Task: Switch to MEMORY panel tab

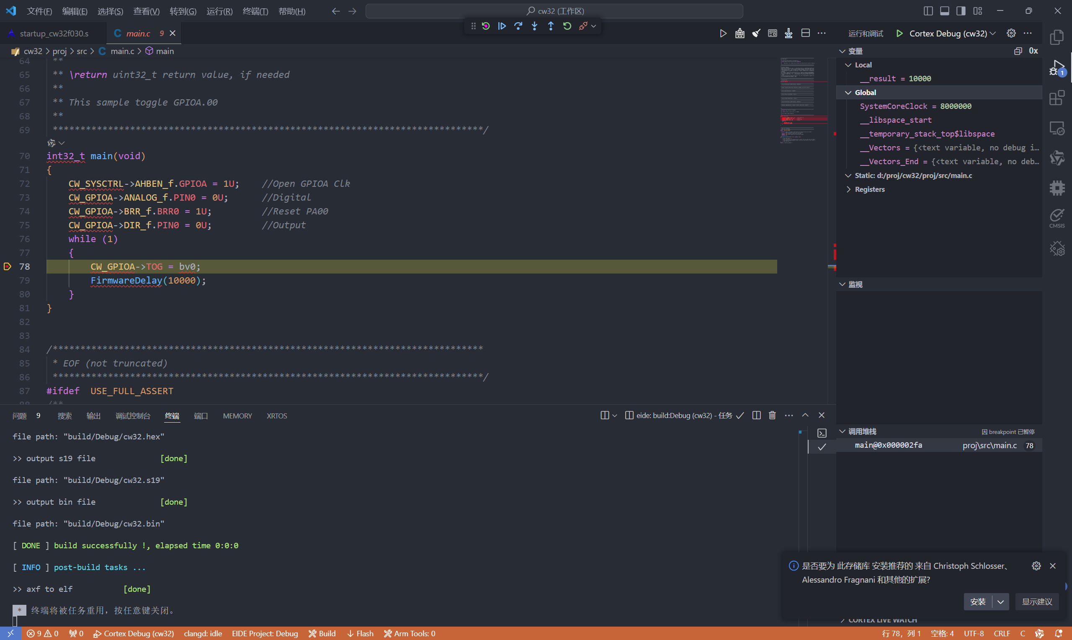Action: pyautogui.click(x=237, y=416)
